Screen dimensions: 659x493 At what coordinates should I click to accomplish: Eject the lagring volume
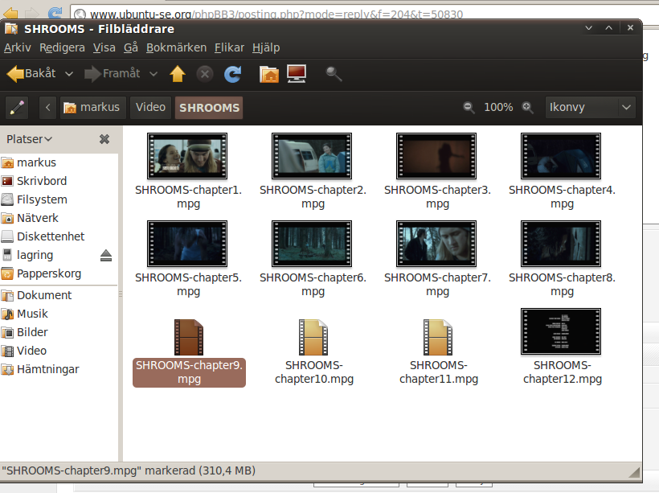(106, 255)
